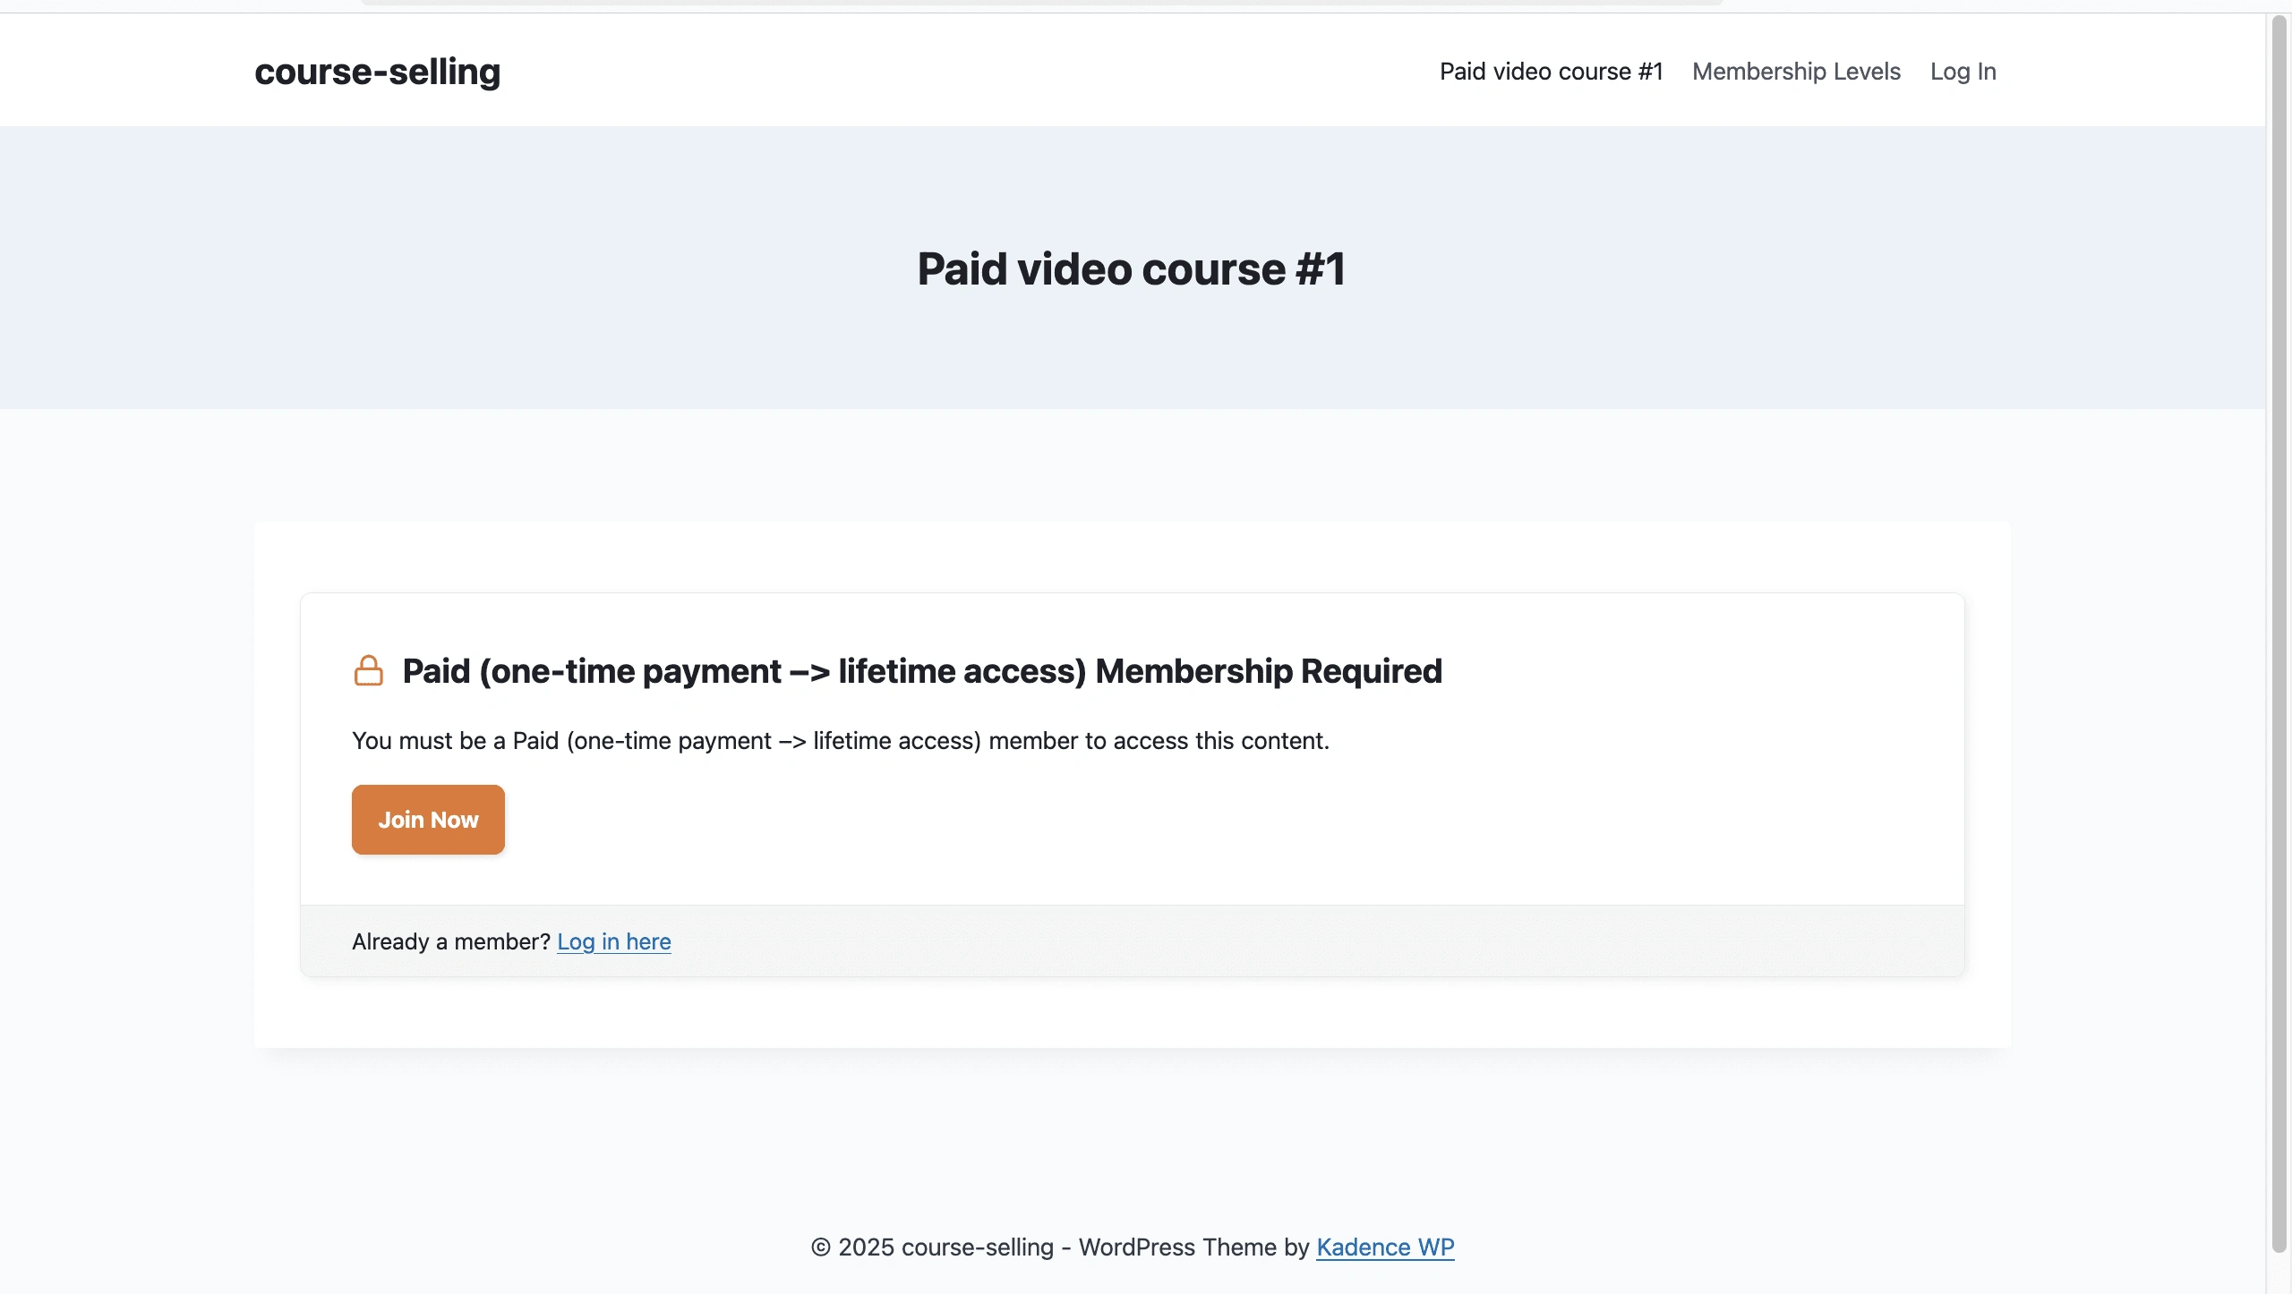Follow the Log in here link
Viewport: 2292px width, 1294px height.
tap(614, 941)
